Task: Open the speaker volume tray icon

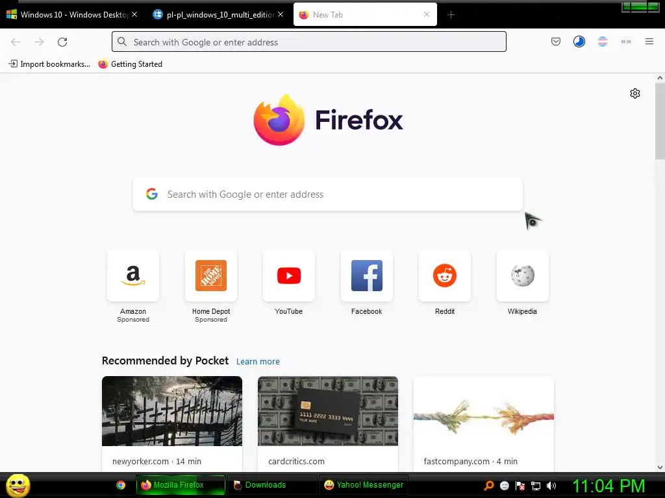Action: tap(551, 486)
